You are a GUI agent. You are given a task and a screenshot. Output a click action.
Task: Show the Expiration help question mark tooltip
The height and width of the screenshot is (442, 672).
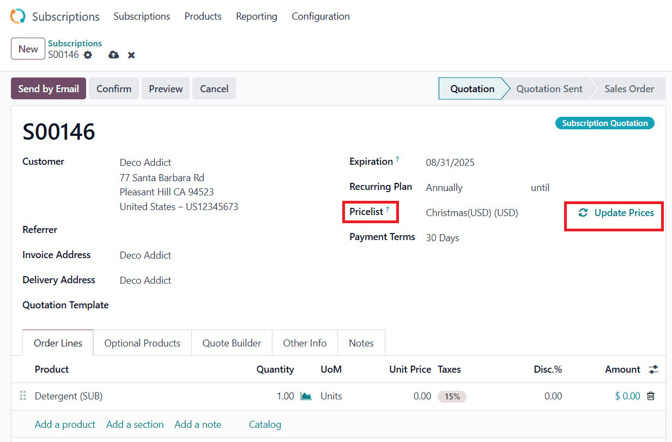397,159
